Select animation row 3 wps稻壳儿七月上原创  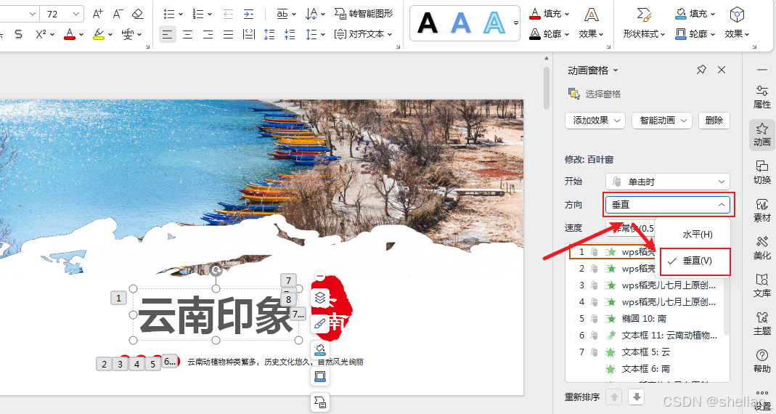click(x=648, y=285)
